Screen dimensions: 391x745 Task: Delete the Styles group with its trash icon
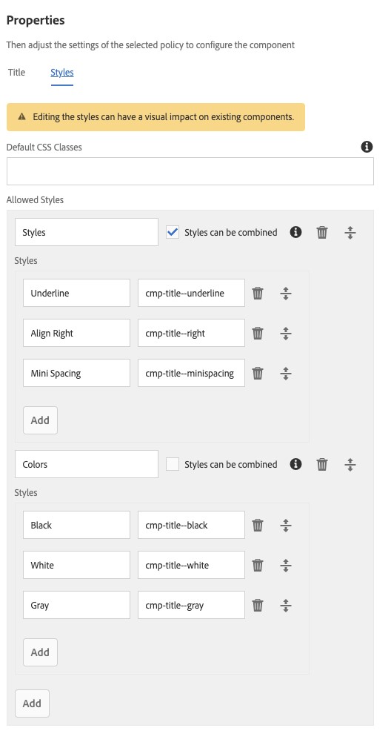pos(322,232)
